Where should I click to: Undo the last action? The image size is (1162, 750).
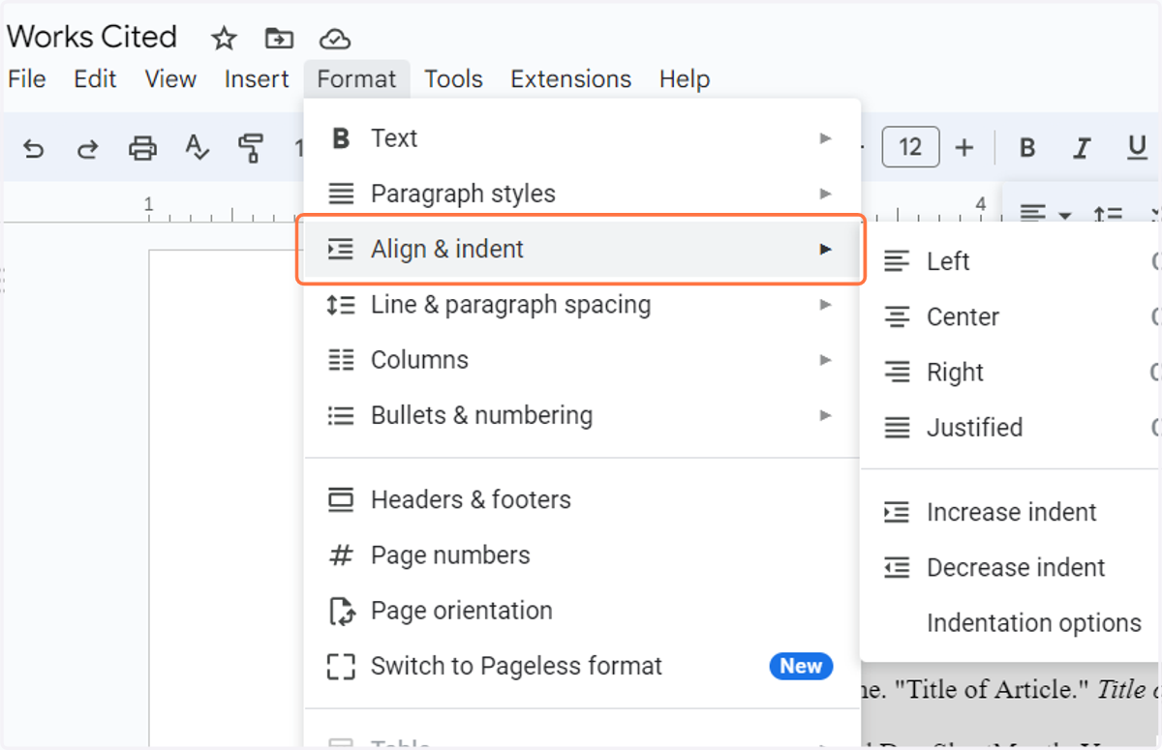click(34, 148)
